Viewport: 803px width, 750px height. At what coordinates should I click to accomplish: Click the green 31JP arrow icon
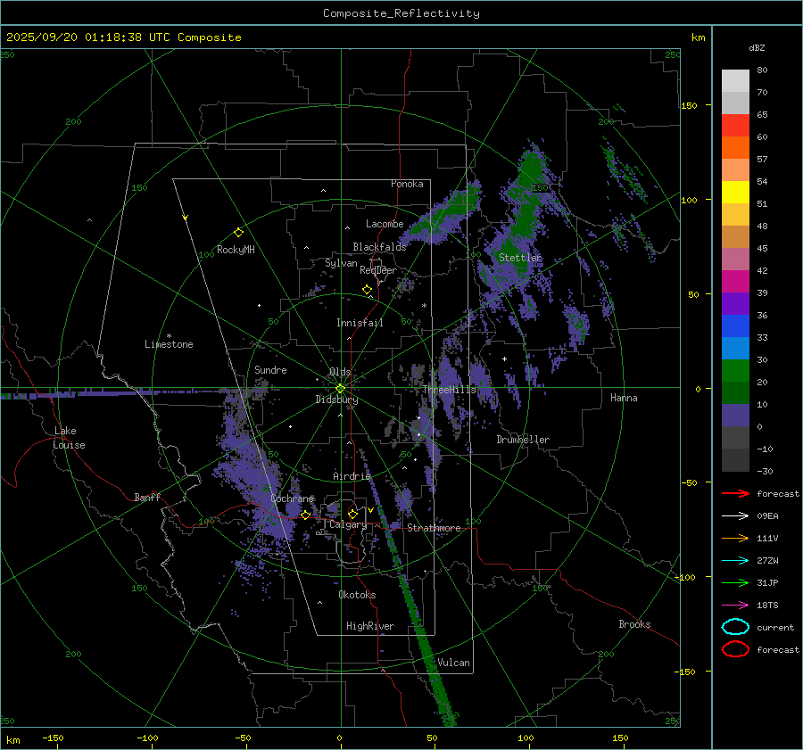735,582
